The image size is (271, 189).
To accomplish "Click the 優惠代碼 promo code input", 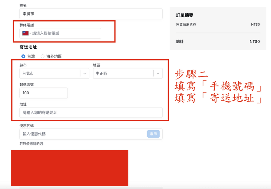I will click(83, 134).
